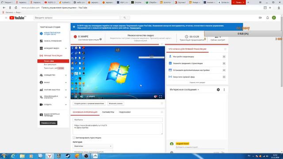Image resolution: width=283 pixels, height=159 pixels.
Task: Select the Основная информация tab
Action: point(85,112)
